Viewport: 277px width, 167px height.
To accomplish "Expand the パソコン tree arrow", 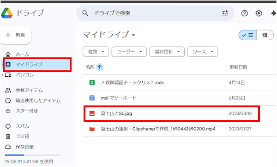I will click(3, 75).
